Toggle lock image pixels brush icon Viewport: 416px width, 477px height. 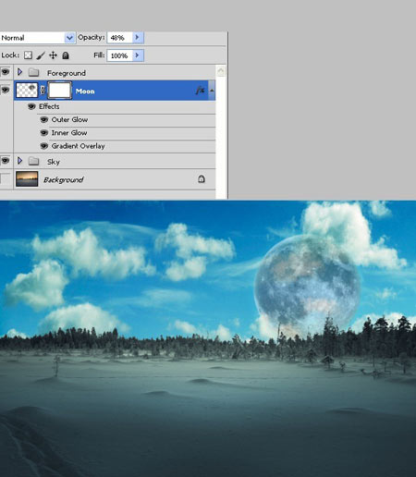[x=41, y=55]
